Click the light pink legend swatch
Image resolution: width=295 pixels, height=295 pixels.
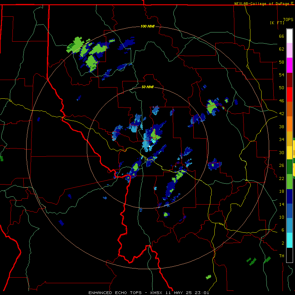tap(289, 50)
